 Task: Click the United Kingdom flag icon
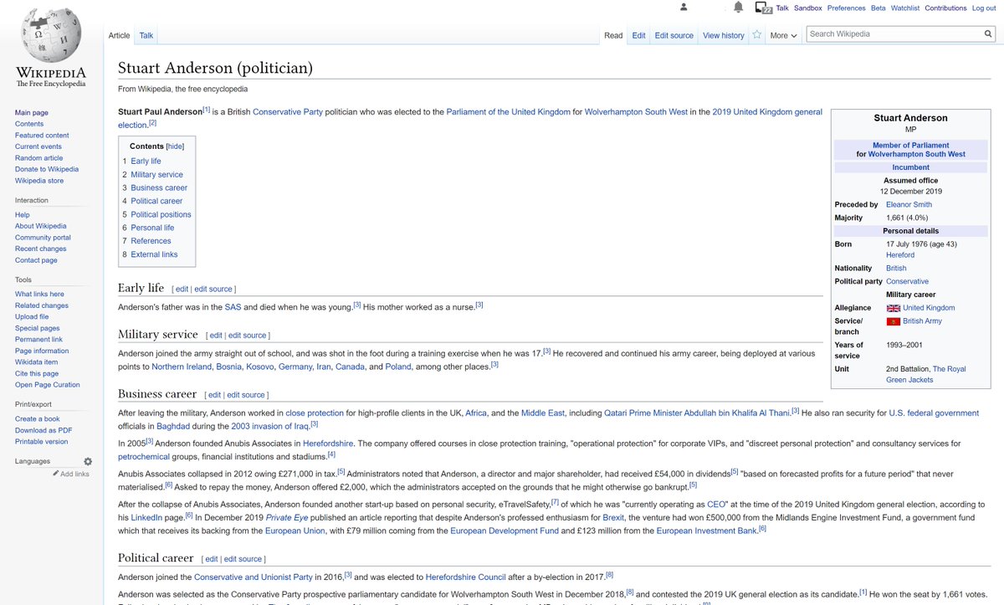pos(893,308)
